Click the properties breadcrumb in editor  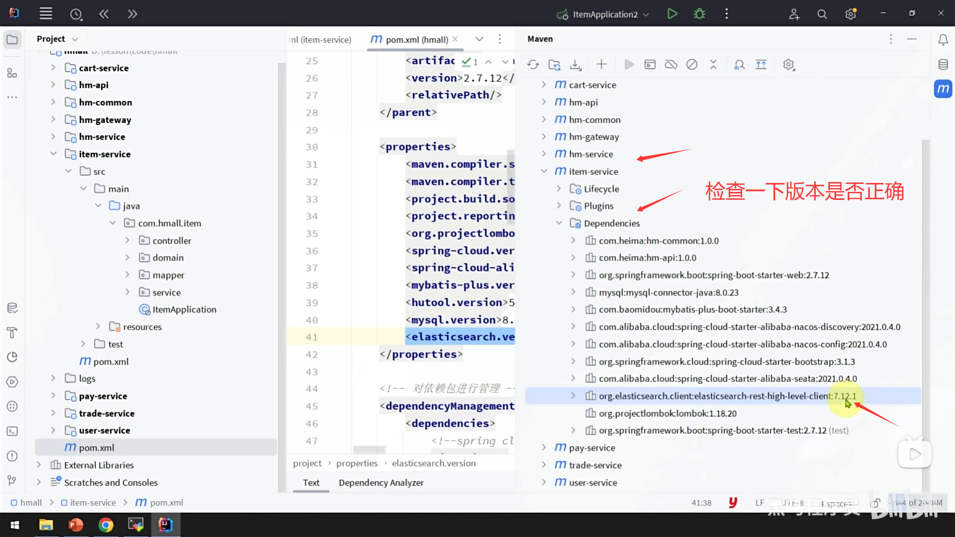[357, 463]
